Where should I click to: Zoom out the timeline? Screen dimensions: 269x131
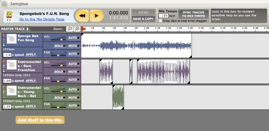coord(70,29)
